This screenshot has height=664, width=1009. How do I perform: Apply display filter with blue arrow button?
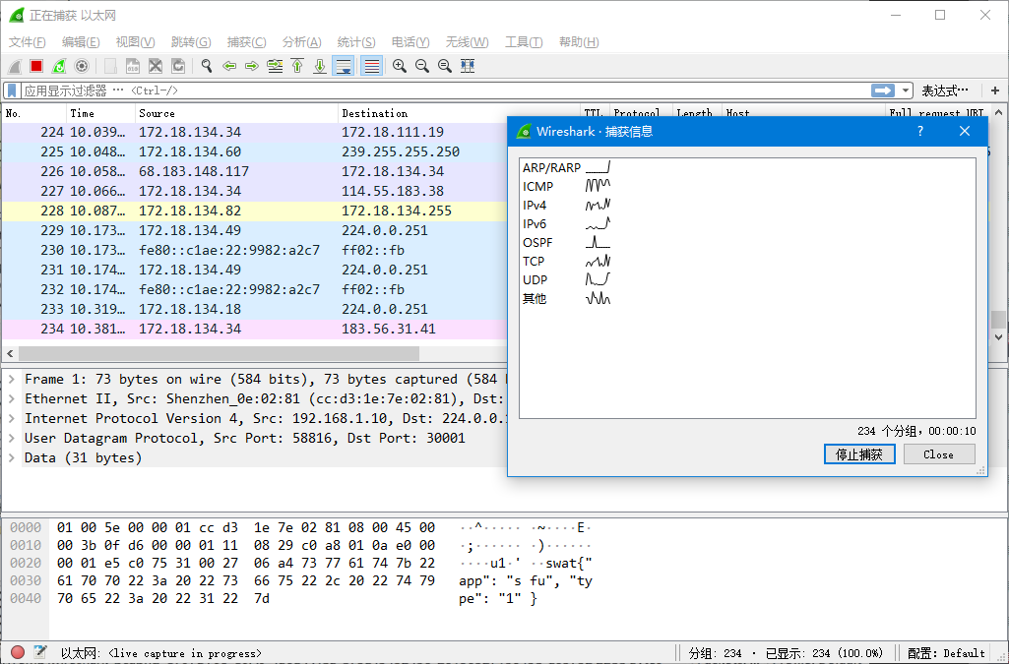pos(883,91)
